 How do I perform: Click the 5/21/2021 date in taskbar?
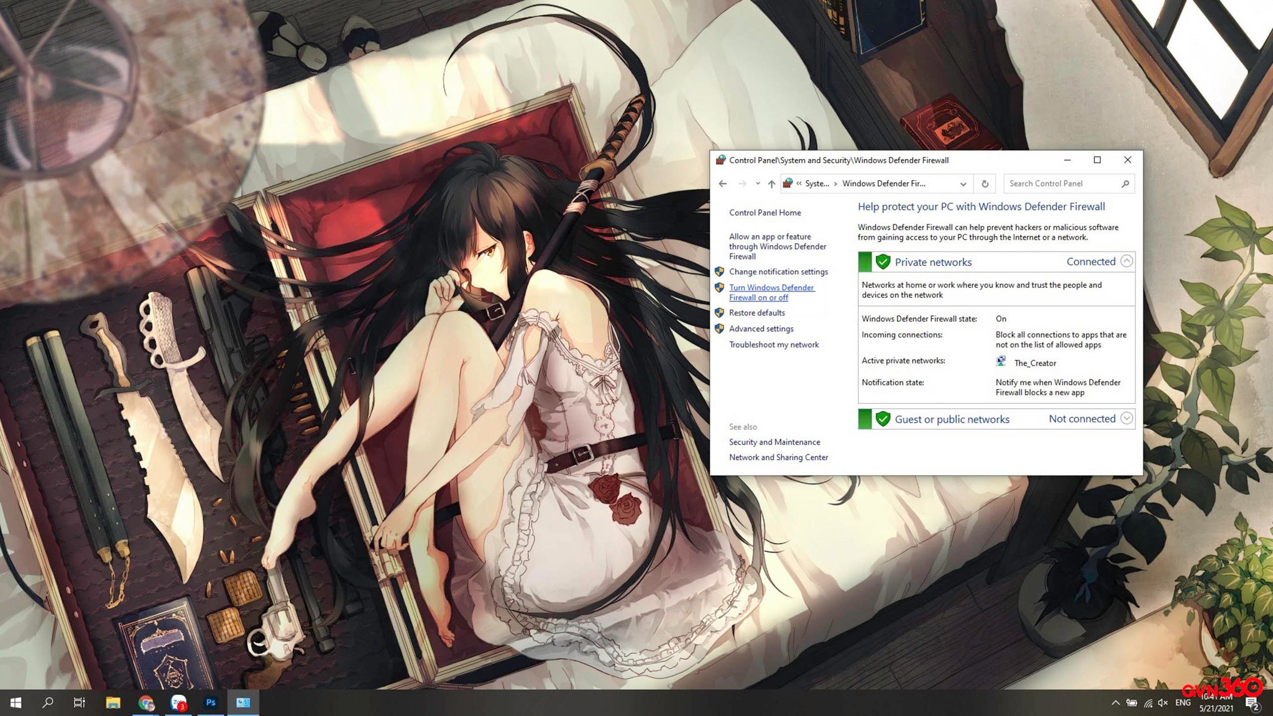tap(1216, 709)
